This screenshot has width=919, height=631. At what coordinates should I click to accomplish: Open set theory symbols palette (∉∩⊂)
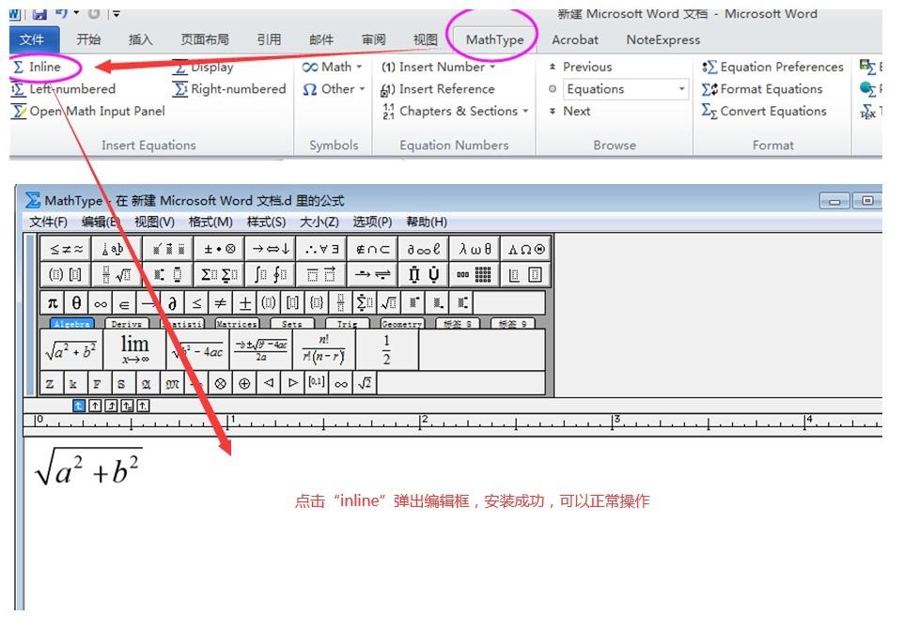[372, 249]
